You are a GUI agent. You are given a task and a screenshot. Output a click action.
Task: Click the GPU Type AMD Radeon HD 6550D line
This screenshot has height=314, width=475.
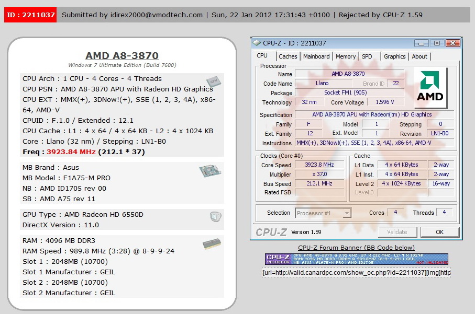coord(83,215)
